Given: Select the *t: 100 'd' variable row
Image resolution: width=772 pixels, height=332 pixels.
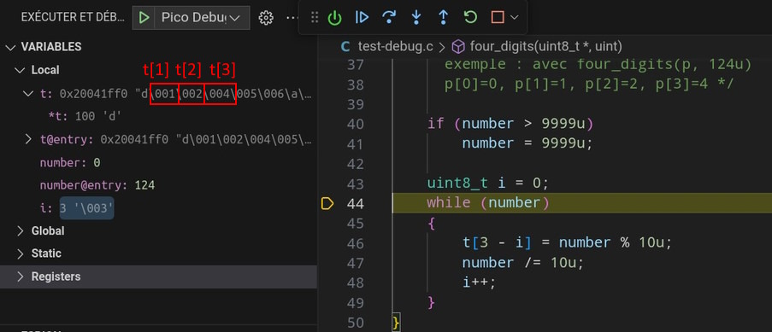Looking at the screenshot, I should (x=158, y=117).
